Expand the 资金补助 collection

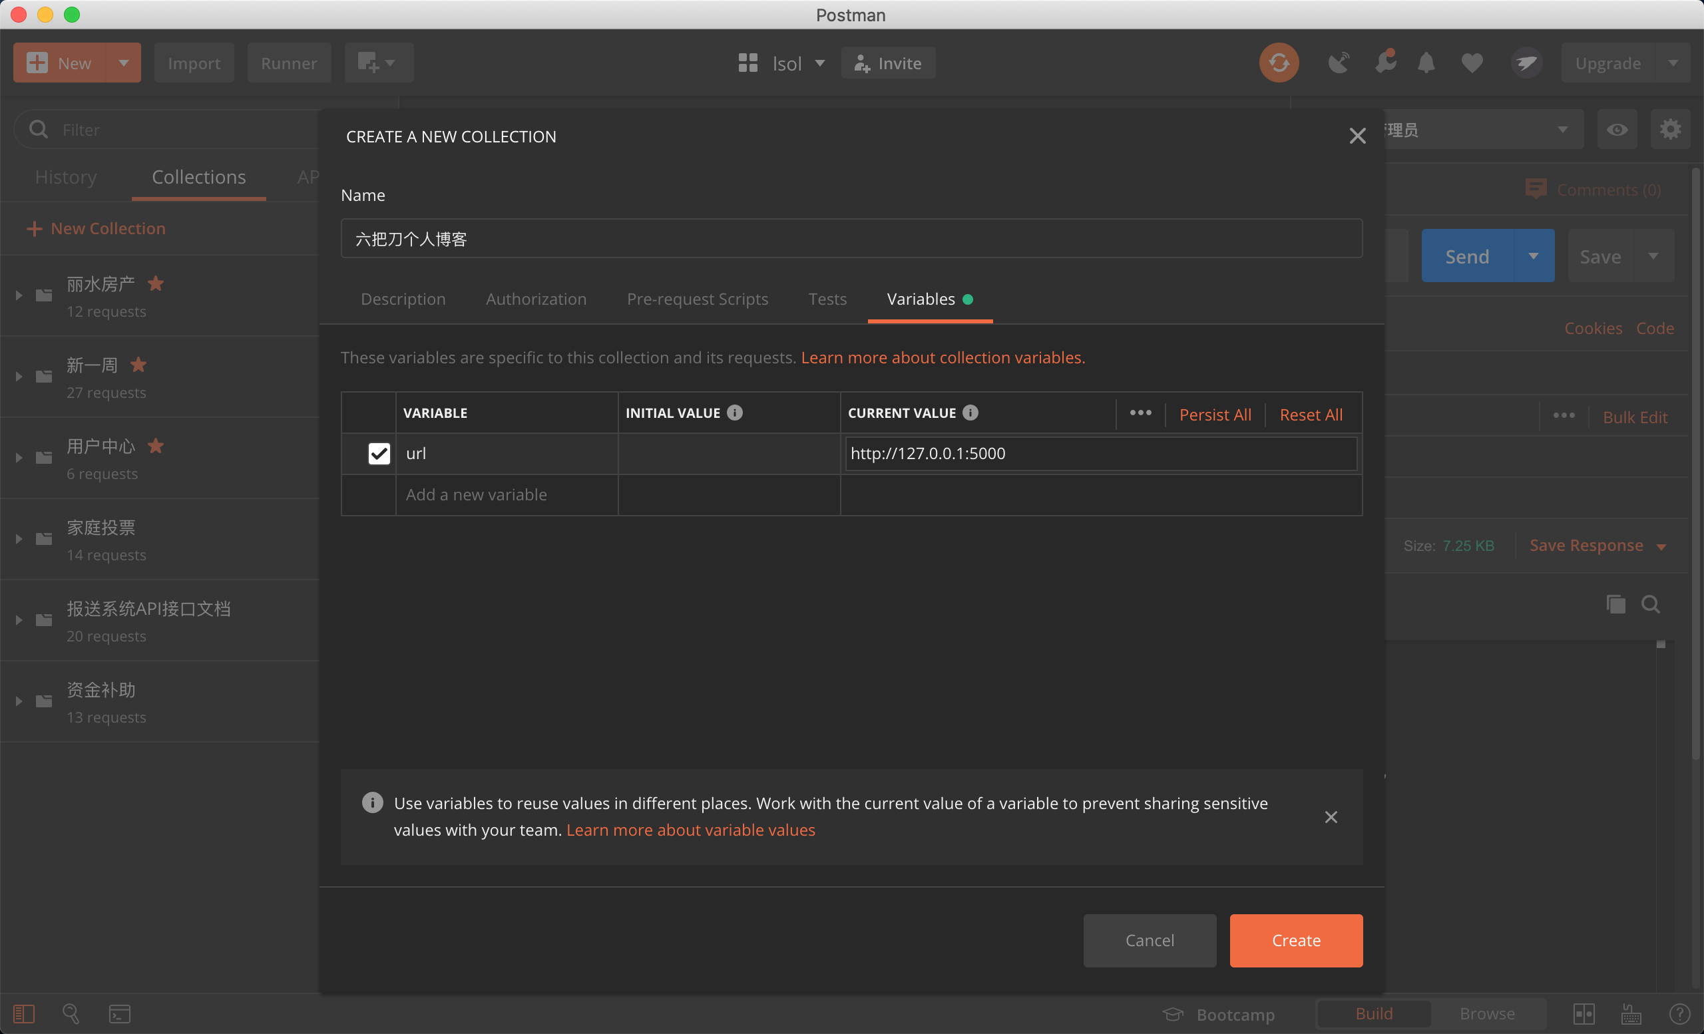pyautogui.click(x=19, y=701)
